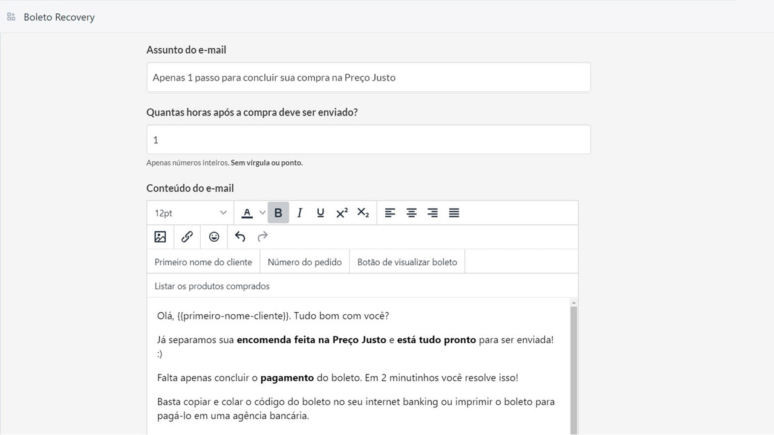Align the text to the left
Image resolution: width=774 pixels, height=435 pixels.
pyautogui.click(x=390, y=213)
